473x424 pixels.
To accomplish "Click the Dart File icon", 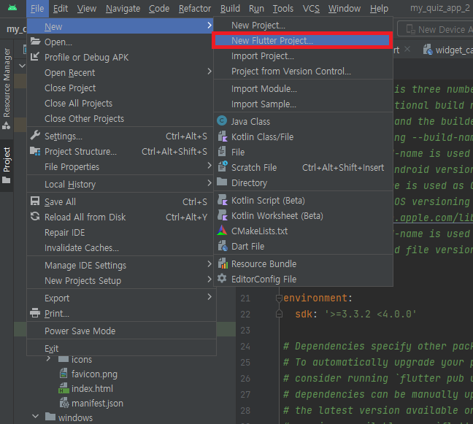I will coord(223,246).
